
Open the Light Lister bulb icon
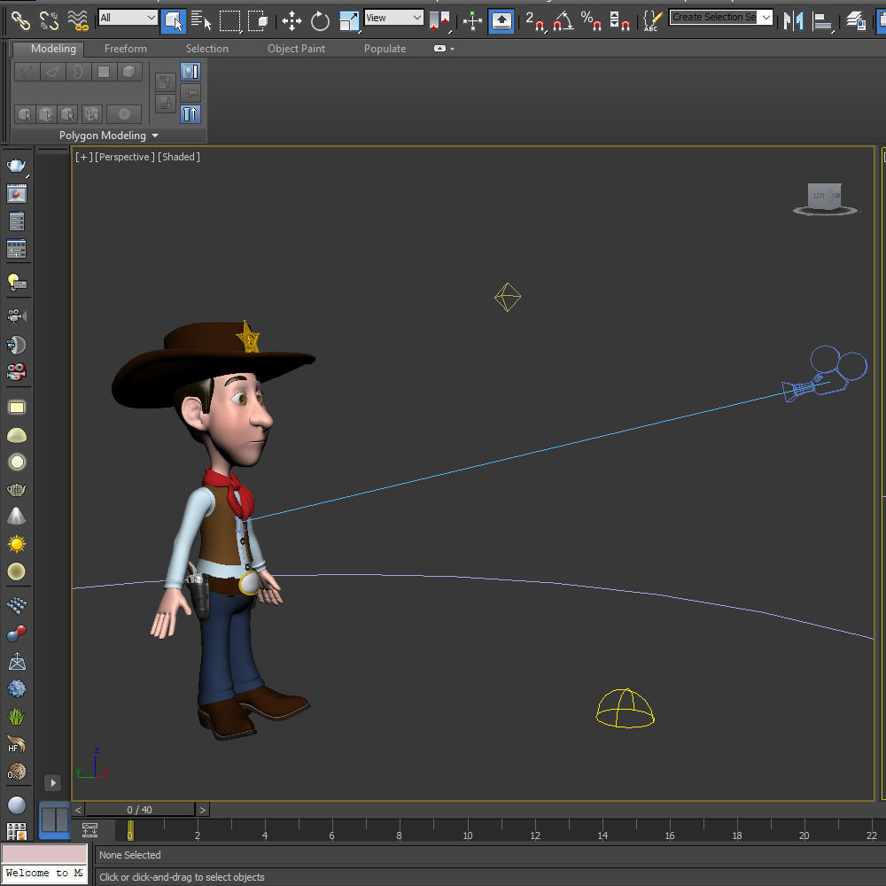click(x=16, y=282)
